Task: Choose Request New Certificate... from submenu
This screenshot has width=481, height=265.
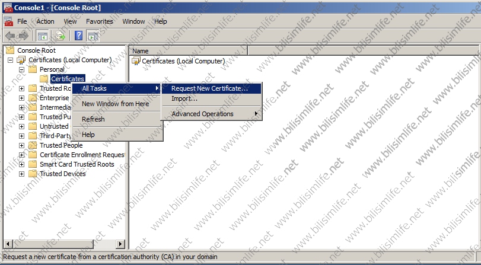Action: [211, 88]
